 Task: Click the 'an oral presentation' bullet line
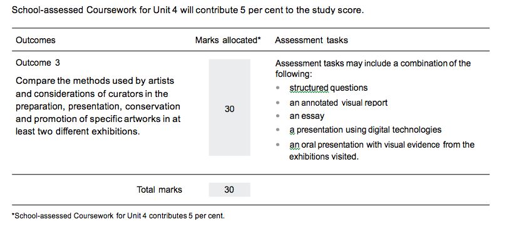click(382, 145)
